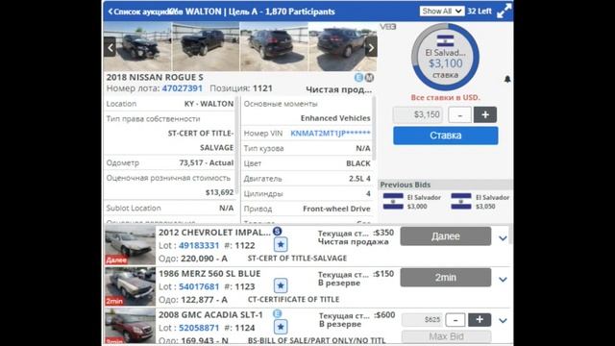615x346 pixels.
Task: Show next vehicle photos with right arrow
Action: [x=371, y=48]
